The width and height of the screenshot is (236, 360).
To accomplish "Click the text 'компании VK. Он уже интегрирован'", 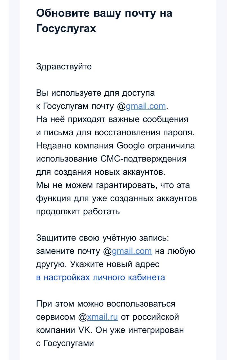I will 110,330.
